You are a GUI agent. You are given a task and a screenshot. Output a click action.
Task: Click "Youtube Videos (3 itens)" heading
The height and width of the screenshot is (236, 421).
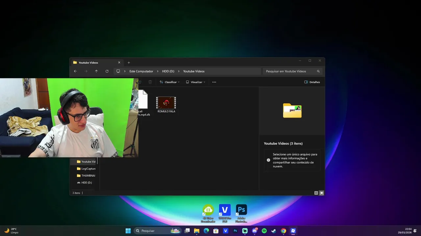[x=283, y=144]
